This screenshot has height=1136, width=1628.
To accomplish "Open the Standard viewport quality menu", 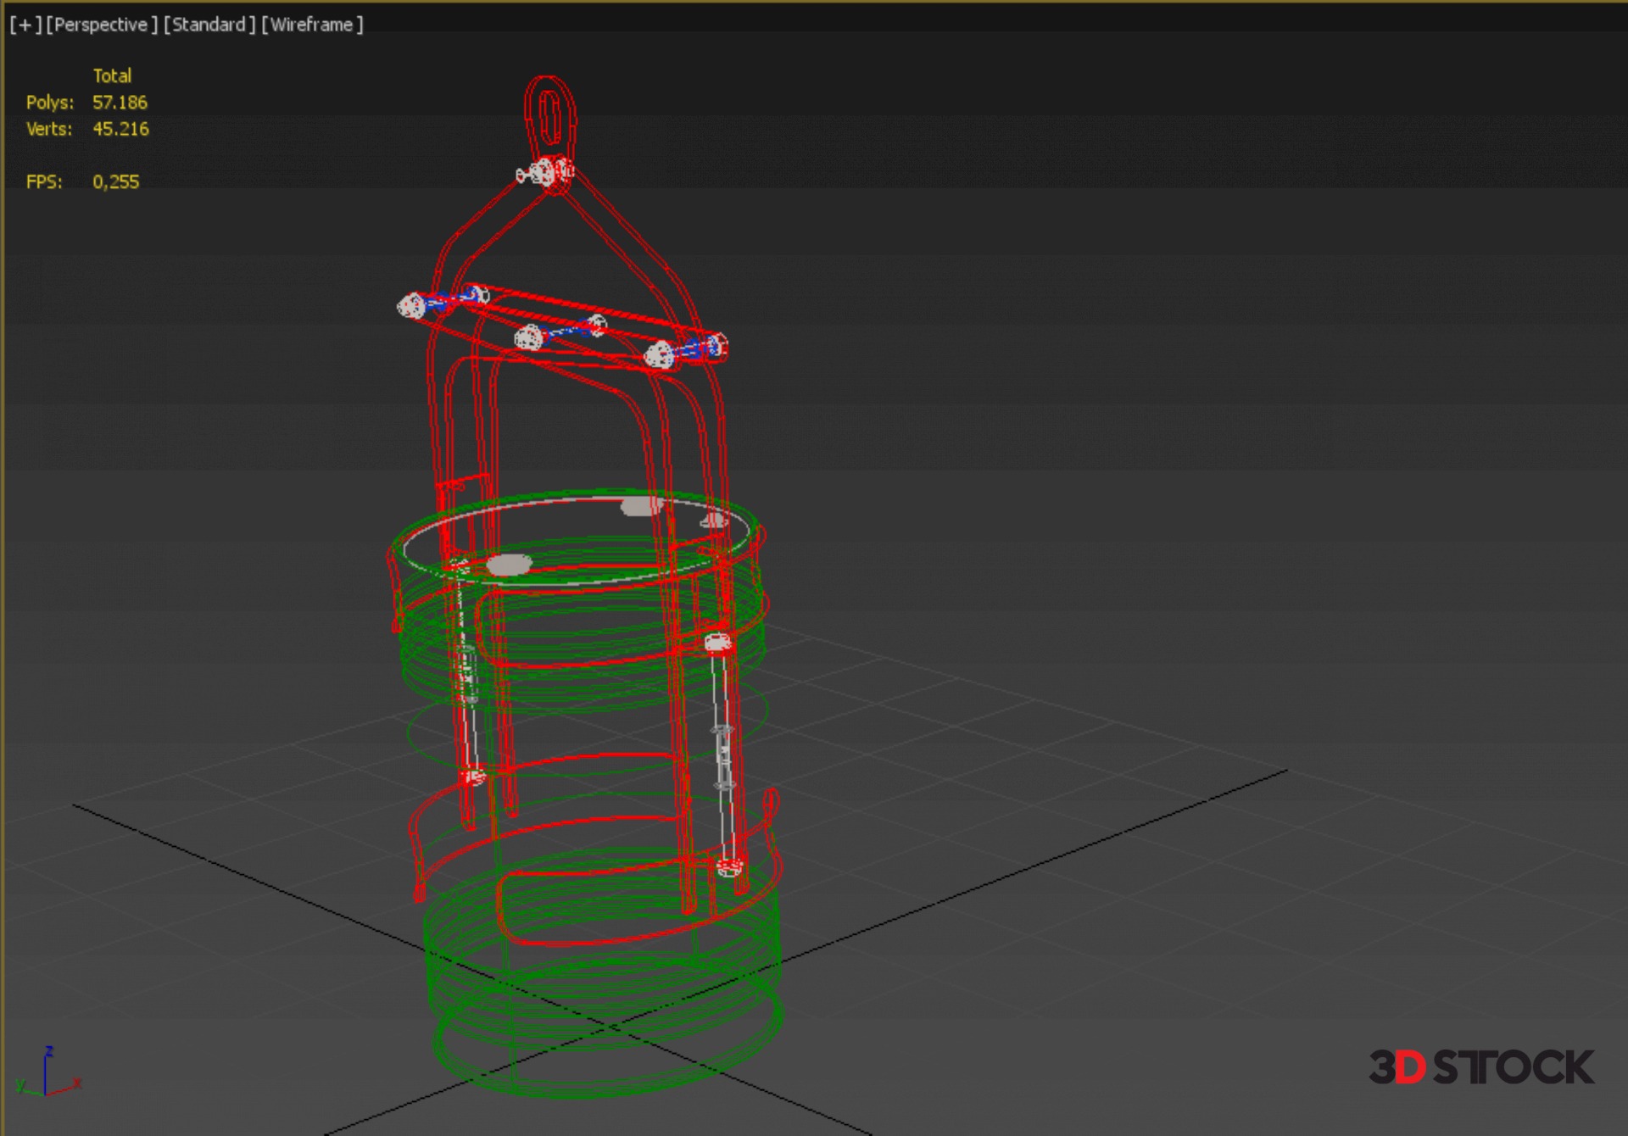I will click(x=209, y=25).
